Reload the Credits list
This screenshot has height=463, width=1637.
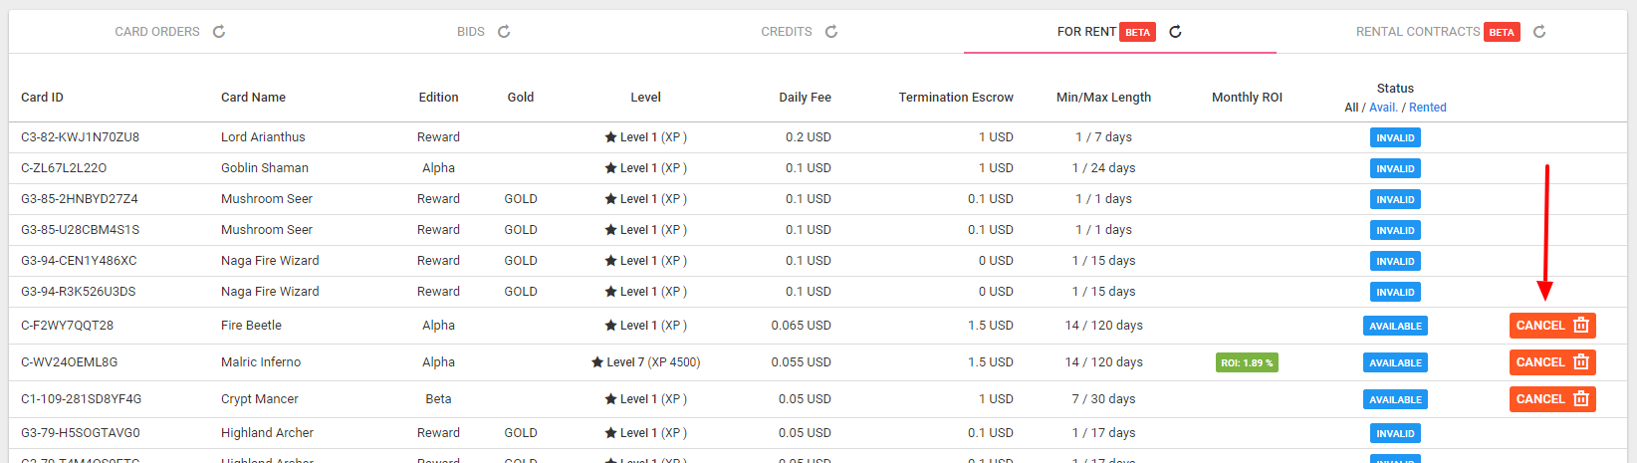[831, 32]
